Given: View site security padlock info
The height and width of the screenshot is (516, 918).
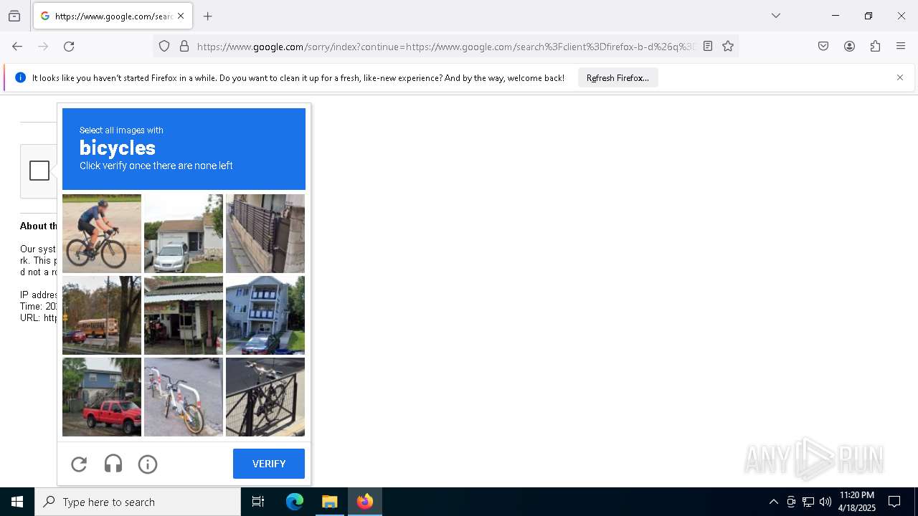Looking at the screenshot, I should (184, 46).
